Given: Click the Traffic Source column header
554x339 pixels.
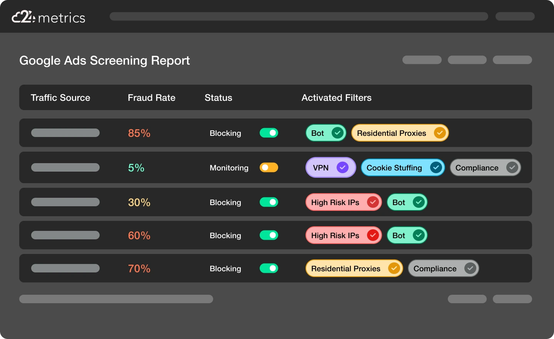Looking at the screenshot, I should coord(60,98).
